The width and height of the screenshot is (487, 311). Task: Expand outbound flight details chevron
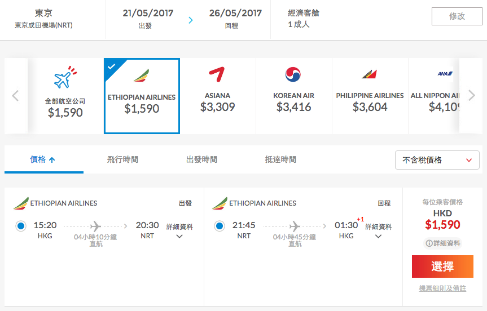point(179,236)
